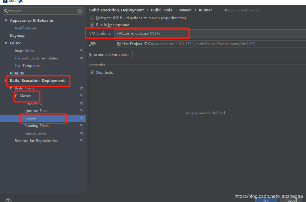The width and height of the screenshot is (306, 202).
Task: Click project-level icon beside Importing
Action: (82, 103)
